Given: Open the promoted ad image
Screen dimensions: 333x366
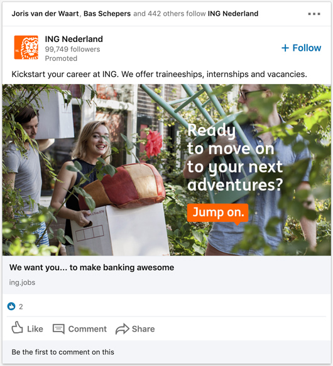Looking at the screenshot, I should [166, 170].
